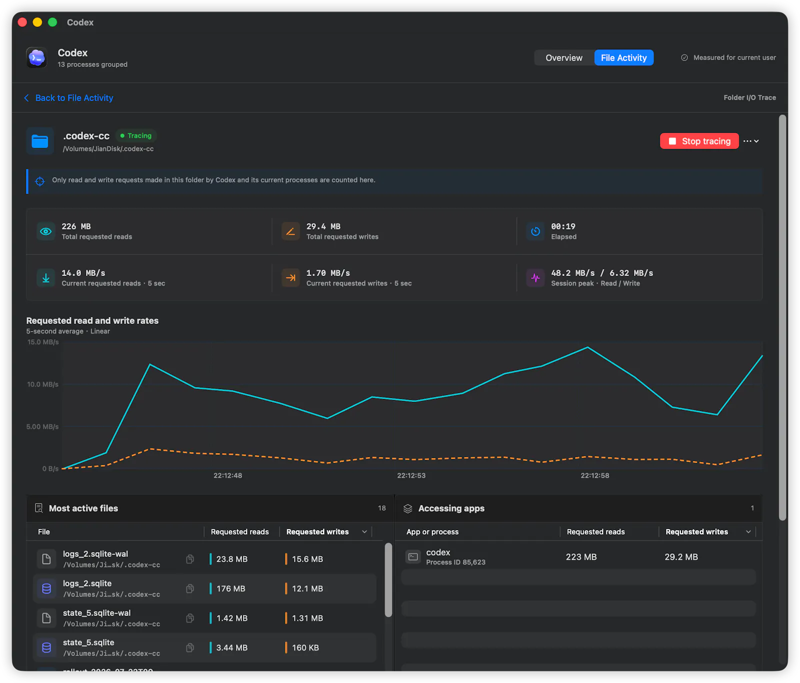800x683 pixels.
Task: Click the 29.4 MB total writes value
Action: click(323, 226)
